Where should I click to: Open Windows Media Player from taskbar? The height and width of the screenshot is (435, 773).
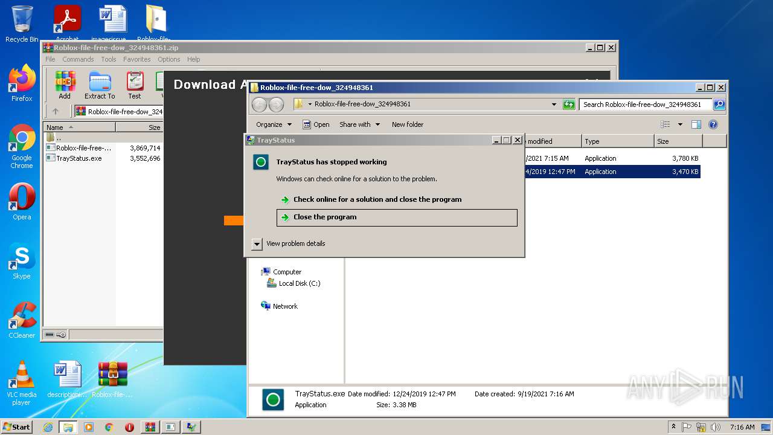(89, 427)
